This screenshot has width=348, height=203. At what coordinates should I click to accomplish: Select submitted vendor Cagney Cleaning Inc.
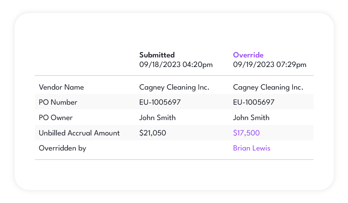pos(174,87)
